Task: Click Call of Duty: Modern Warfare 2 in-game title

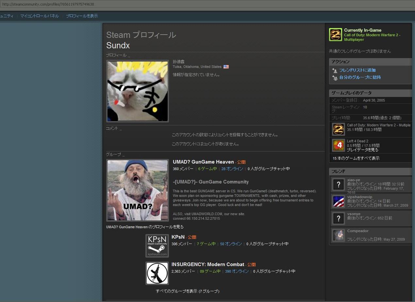Action: click(372, 37)
